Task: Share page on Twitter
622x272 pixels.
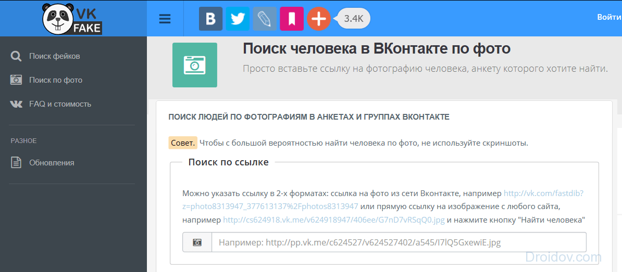Action: (x=238, y=19)
